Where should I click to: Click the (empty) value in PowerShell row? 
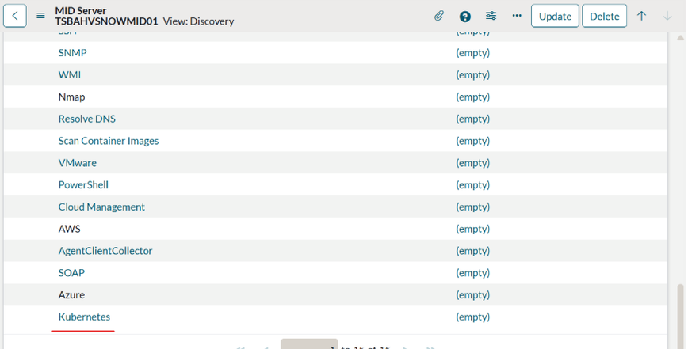click(x=472, y=185)
